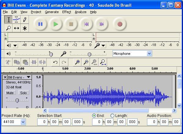Start playback with the green Play button
183x134 pixels.
coord(56,24)
